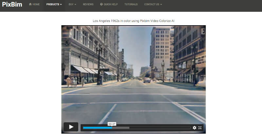
Task: Expand the BUY dropdown menu
Action: click(72, 4)
